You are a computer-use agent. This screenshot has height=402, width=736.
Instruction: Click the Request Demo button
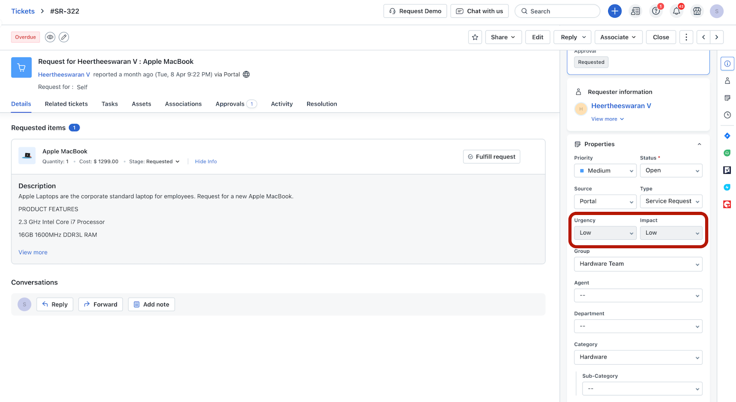coord(415,11)
